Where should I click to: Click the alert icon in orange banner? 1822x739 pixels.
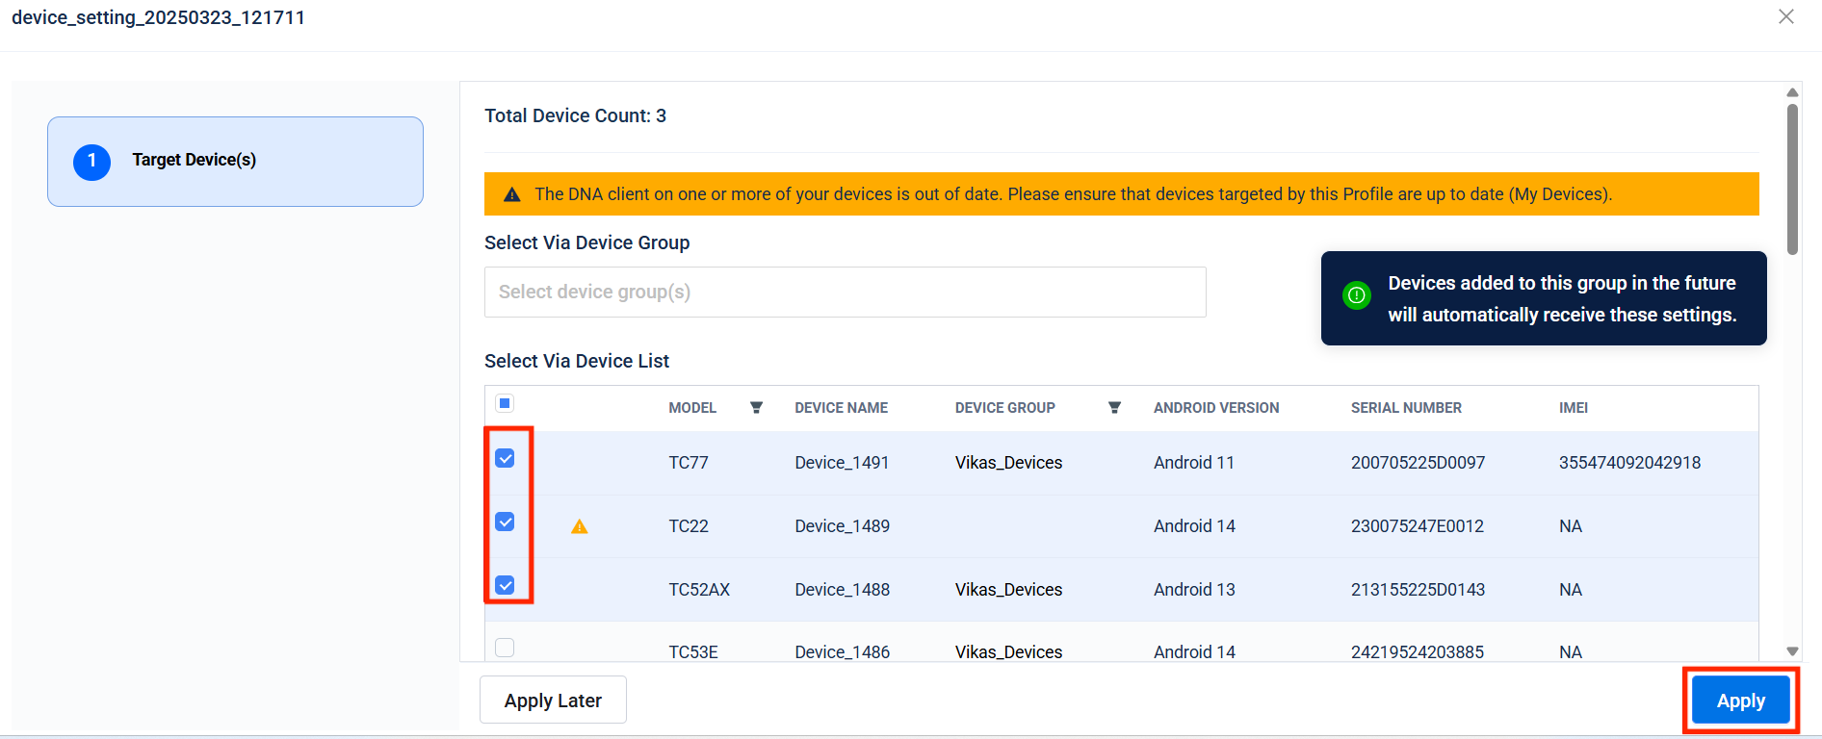tap(512, 194)
